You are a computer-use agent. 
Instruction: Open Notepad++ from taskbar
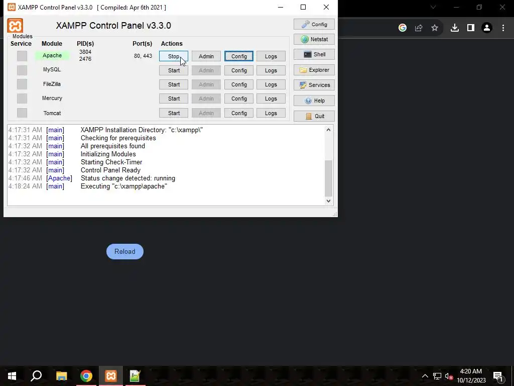coord(135,376)
